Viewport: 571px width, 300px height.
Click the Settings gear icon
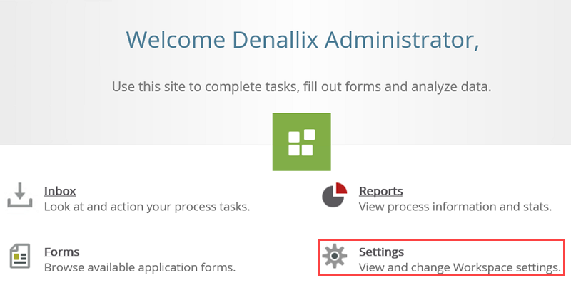(x=334, y=257)
